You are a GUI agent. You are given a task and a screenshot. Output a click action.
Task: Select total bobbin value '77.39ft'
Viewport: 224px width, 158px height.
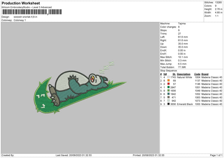pos(182,67)
